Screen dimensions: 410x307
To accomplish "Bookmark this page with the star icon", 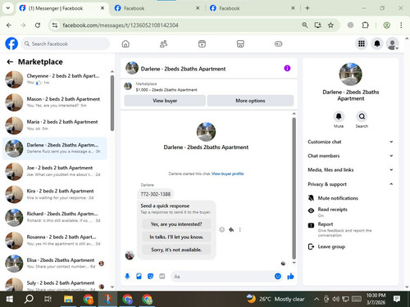I will [x=330, y=25].
